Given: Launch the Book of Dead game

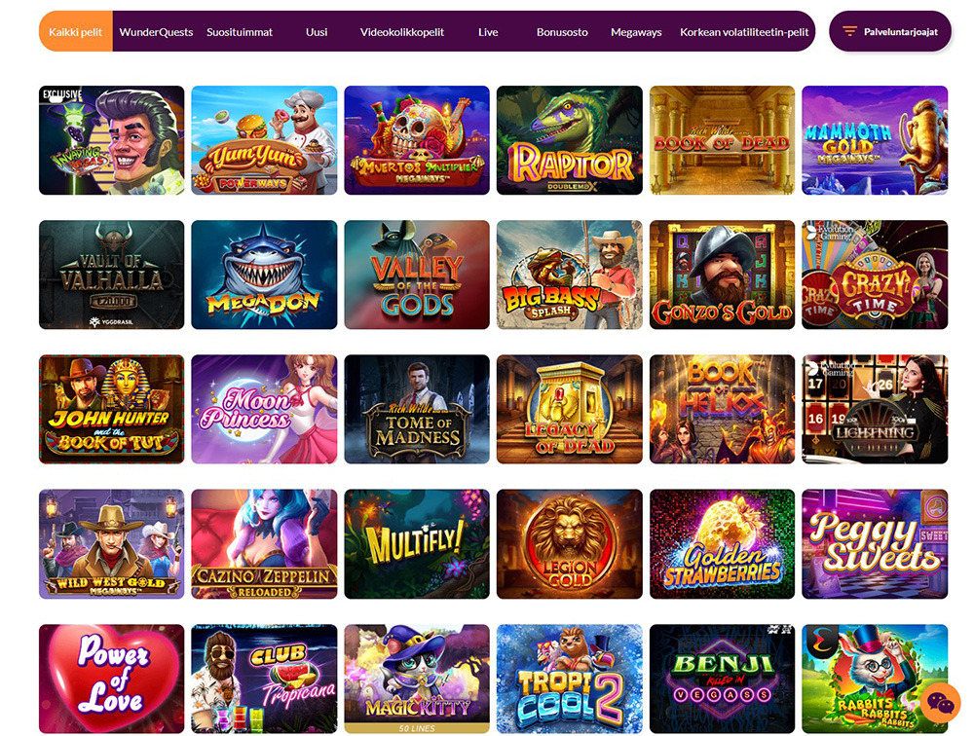Looking at the screenshot, I should click(x=722, y=140).
